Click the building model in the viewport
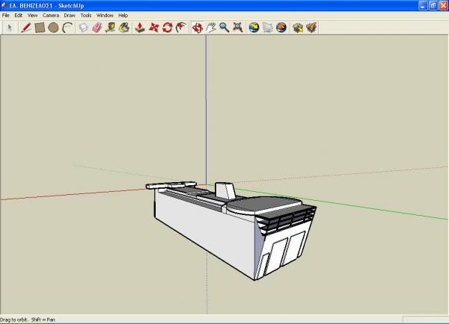 [224, 231]
